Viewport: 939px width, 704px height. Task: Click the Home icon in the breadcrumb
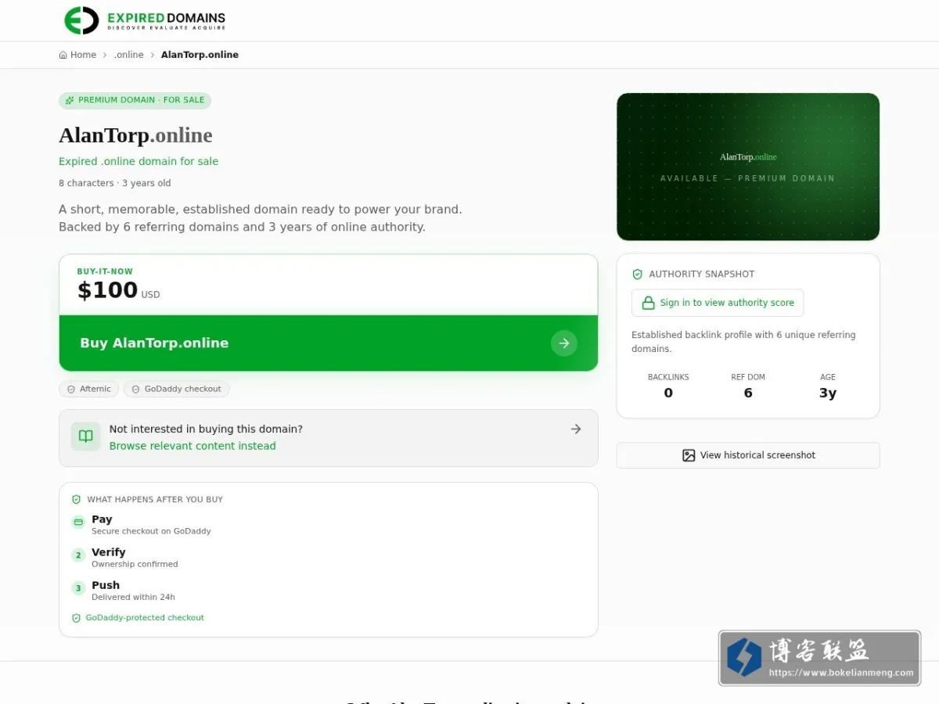(63, 55)
